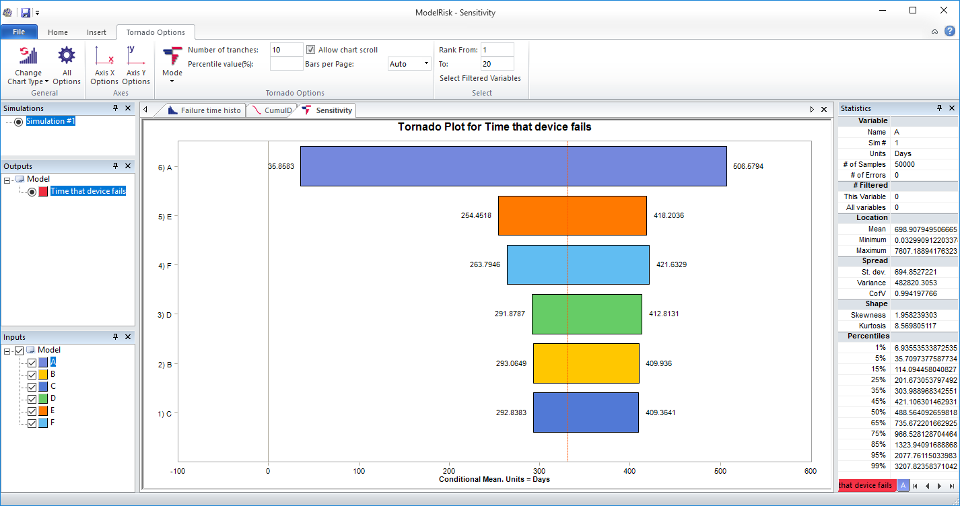Viewport: 960px width, 506px height.
Task: Pin the Statistics panel
Action: click(x=940, y=108)
